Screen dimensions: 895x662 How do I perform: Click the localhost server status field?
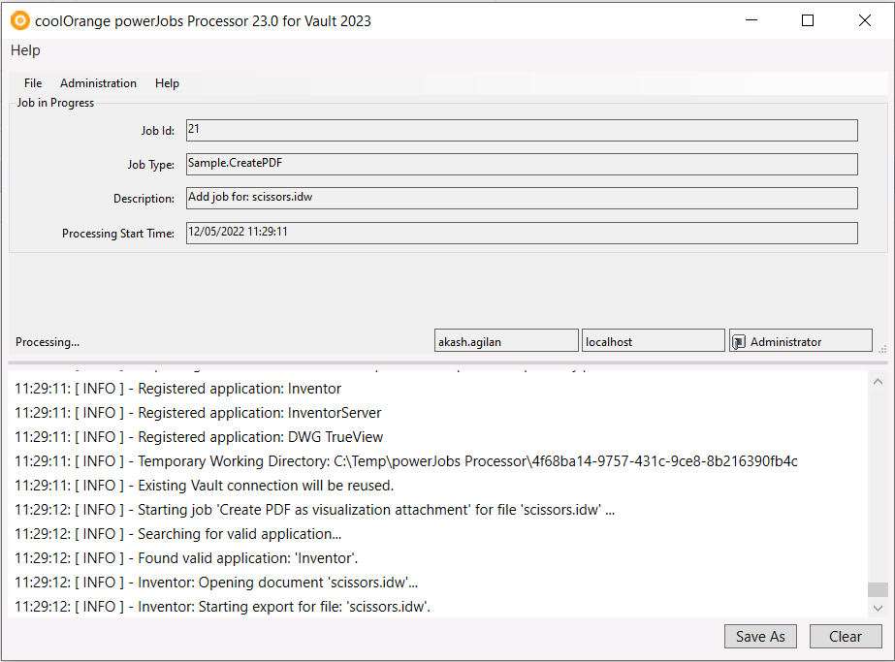[654, 341]
